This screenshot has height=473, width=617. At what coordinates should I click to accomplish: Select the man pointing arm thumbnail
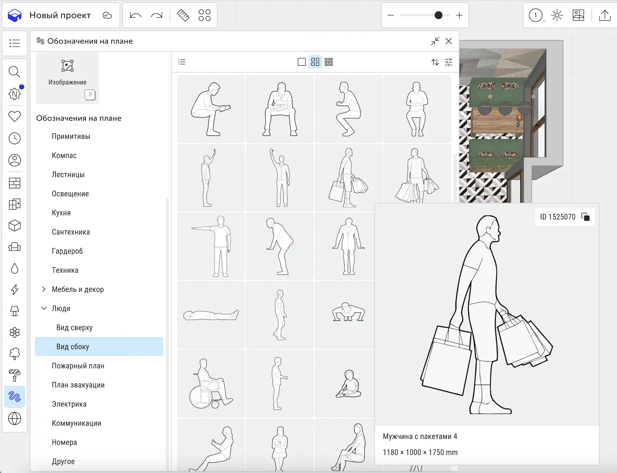tap(211, 246)
